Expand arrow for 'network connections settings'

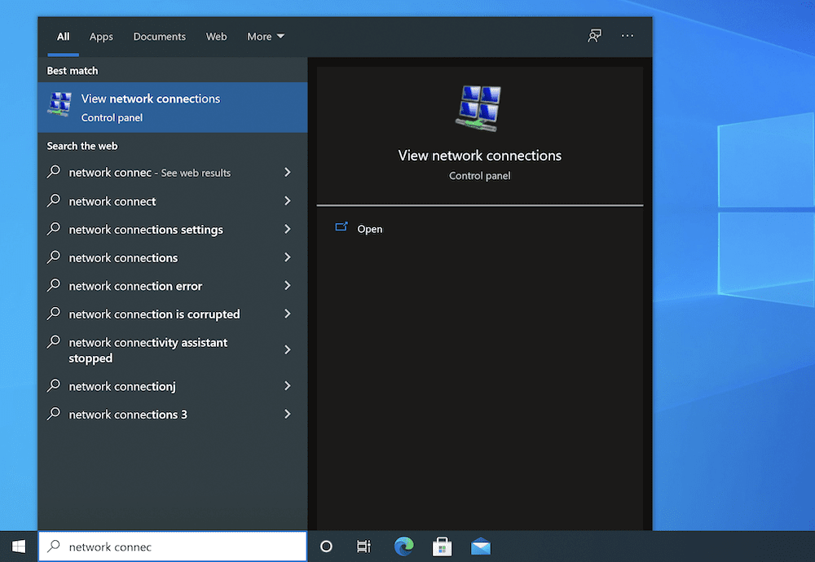coord(288,229)
